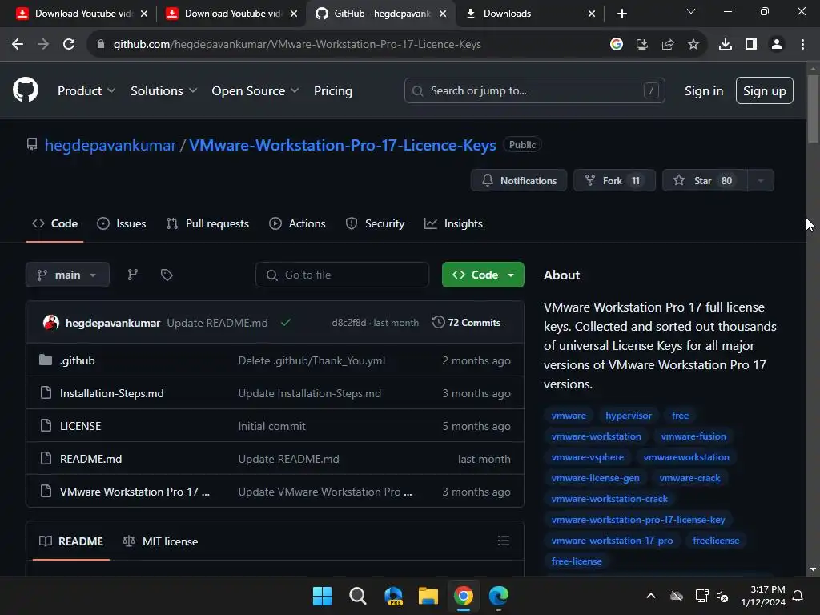
Task: Click the hypervisor topic tag
Action: [629, 416]
